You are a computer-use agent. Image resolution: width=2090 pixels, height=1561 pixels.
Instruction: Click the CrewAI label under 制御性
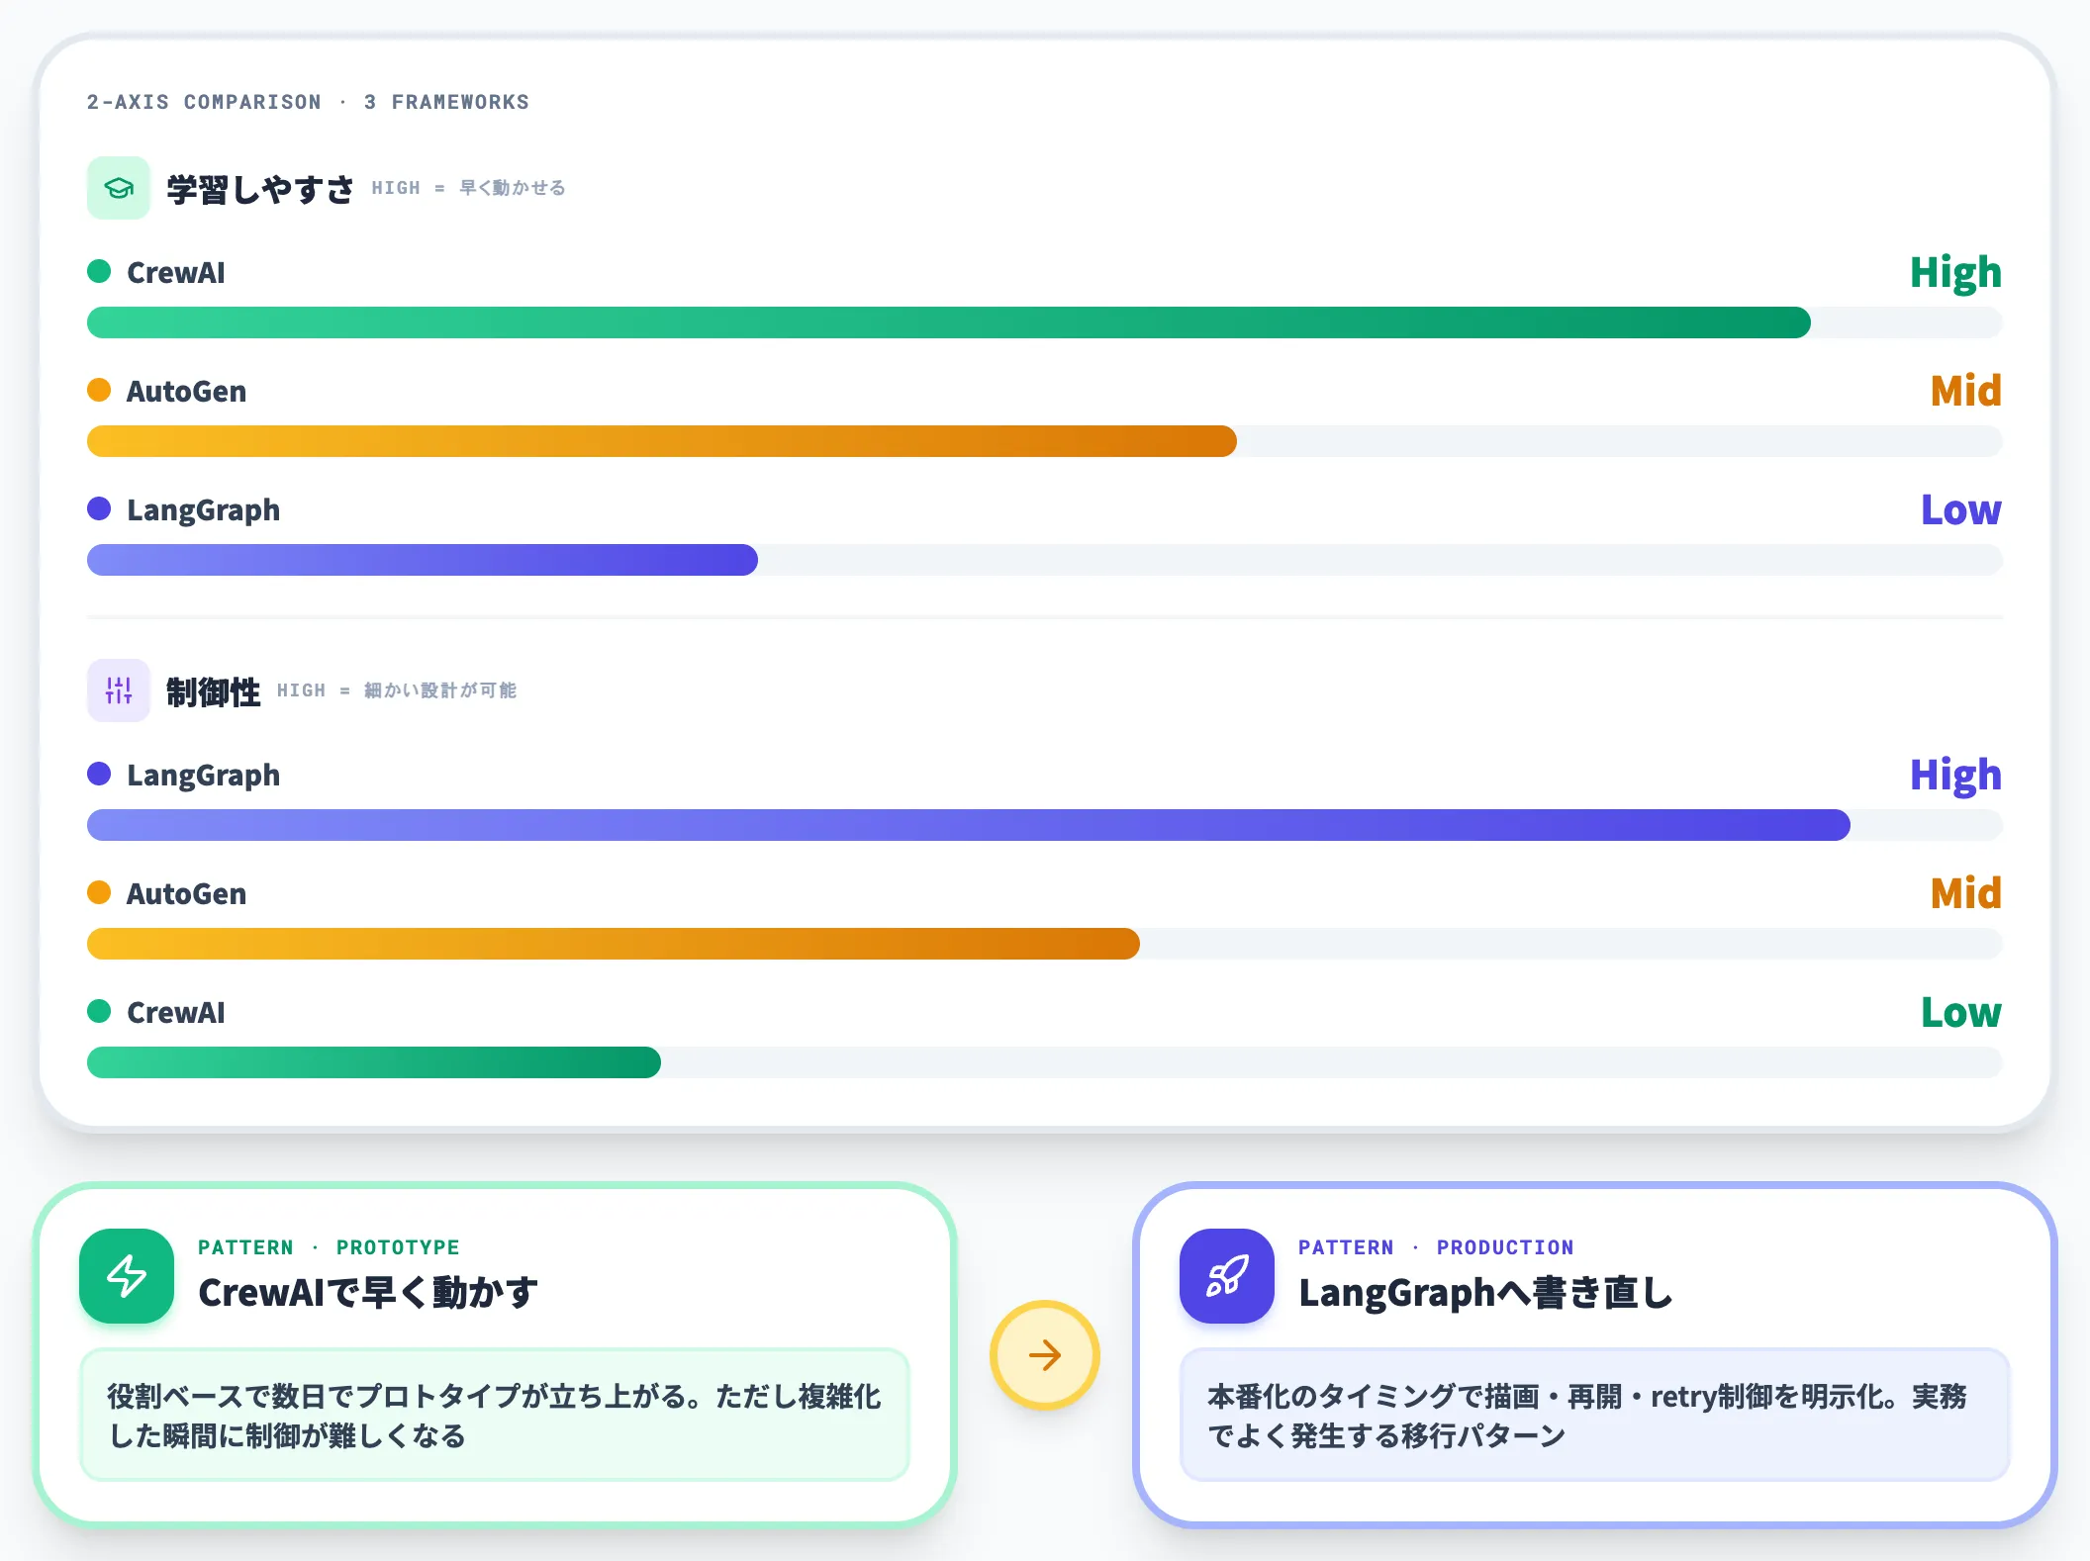(x=176, y=1012)
